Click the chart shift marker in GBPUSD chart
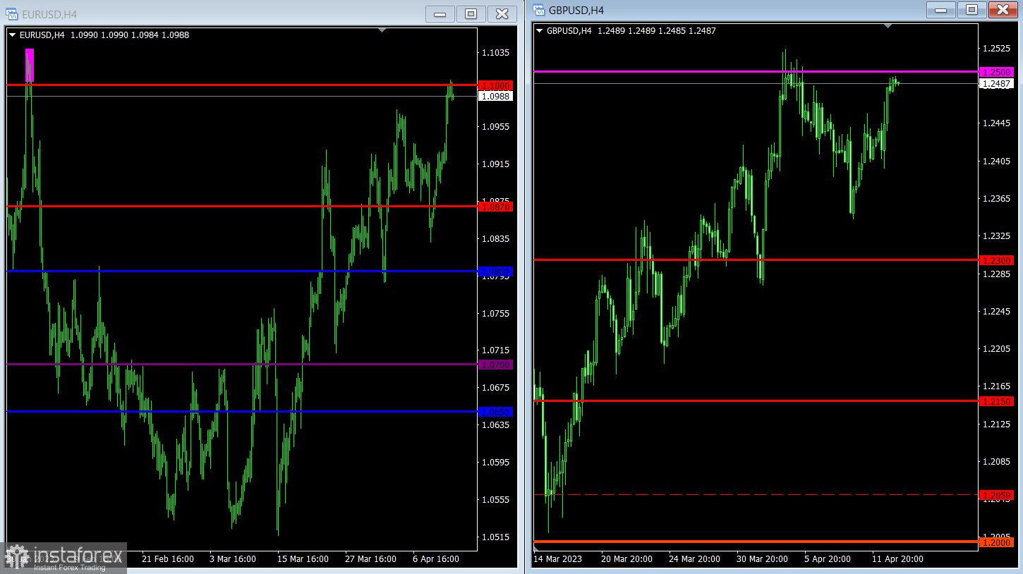The height and width of the screenshot is (574, 1023). click(x=888, y=26)
